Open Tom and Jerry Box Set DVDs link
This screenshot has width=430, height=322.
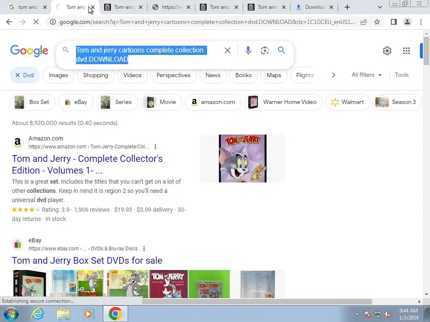coord(87,260)
